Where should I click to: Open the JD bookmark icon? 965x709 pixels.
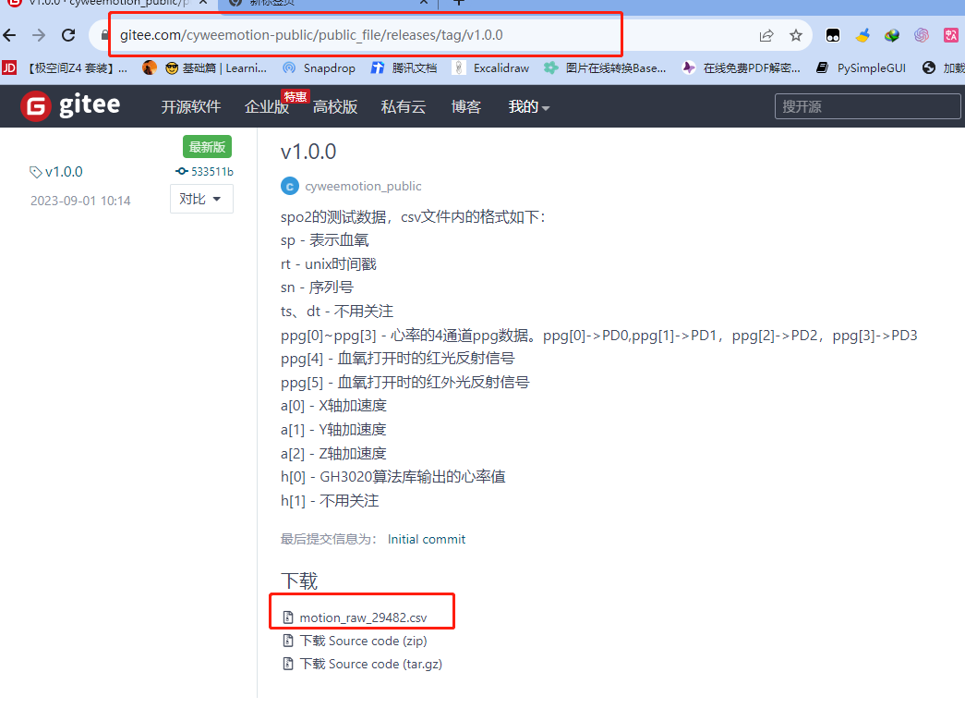pyautogui.click(x=10, y=67)
